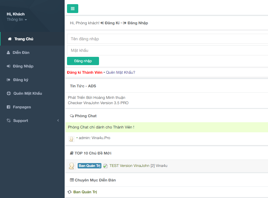Click notice Phòng Chat chỉ dành cho Thành Viên

[x=101, y=127]
